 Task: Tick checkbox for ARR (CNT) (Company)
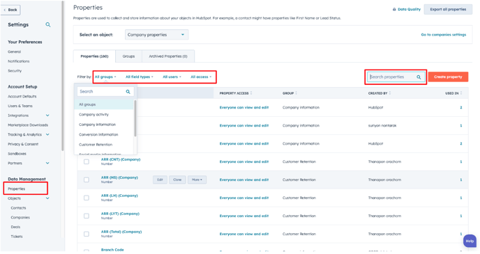pyautogui.click(x=87, y=162)
